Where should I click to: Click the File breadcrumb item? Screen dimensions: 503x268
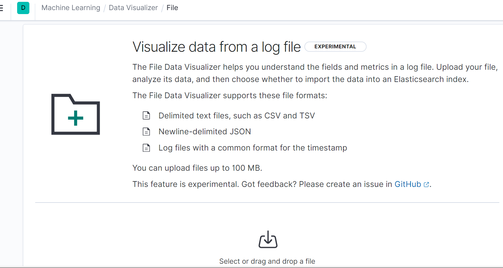pyautogui.click(x=172, y=8)
